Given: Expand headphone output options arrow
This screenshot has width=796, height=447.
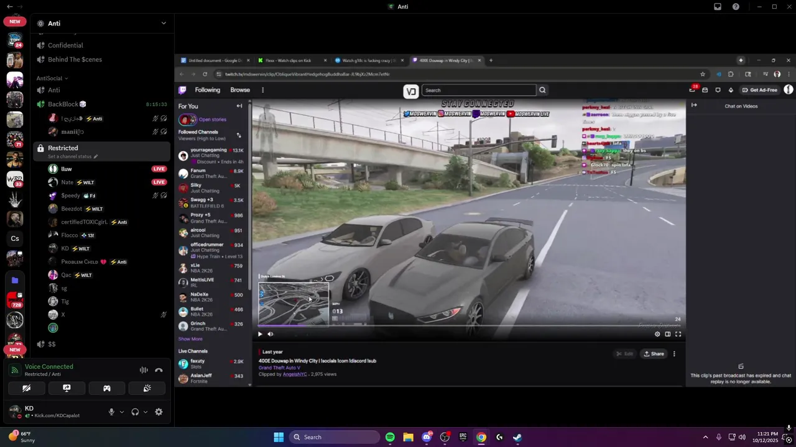Looking at the screenshot, I should pyautogui.click(x=146, y=412).
